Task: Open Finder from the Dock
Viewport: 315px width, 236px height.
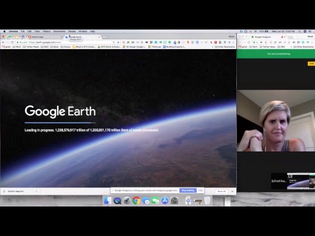Action: point(108,201)
